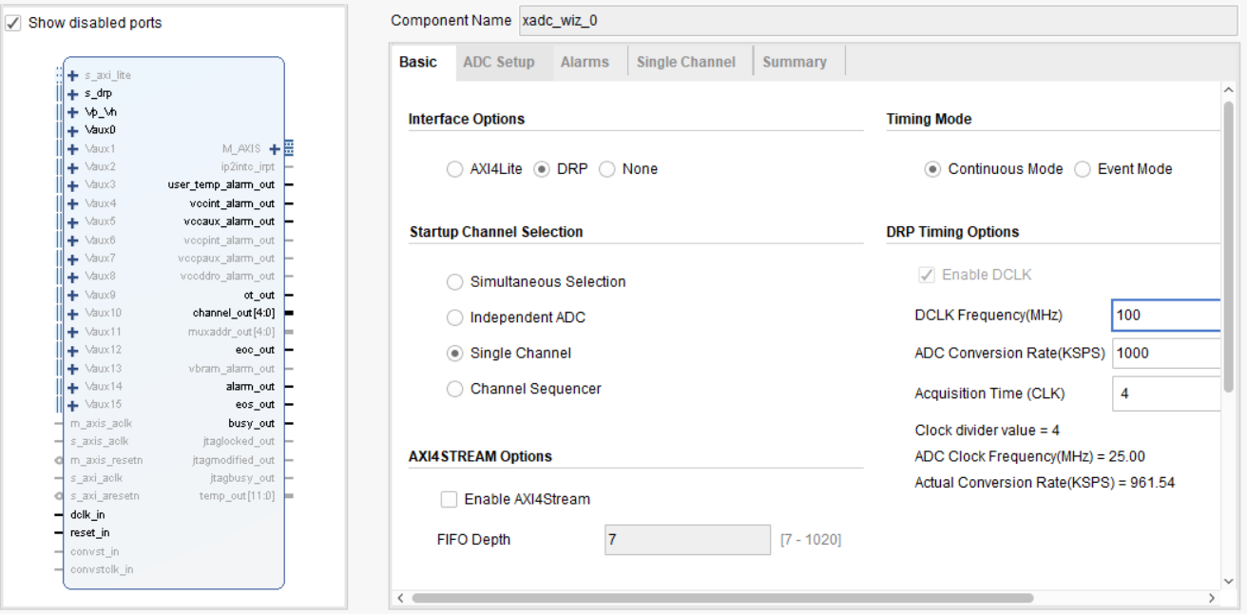1247x614 pixels.
Task: Expand the s_axi_lite port plus icon
Action: pyautogui.click(x=73, y=75)
